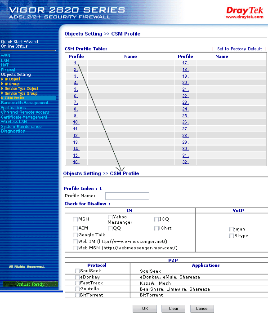Viewport: 268px width, 314px height.
Task: Open Bandwidth Management menu
Action: click(25, 103)
